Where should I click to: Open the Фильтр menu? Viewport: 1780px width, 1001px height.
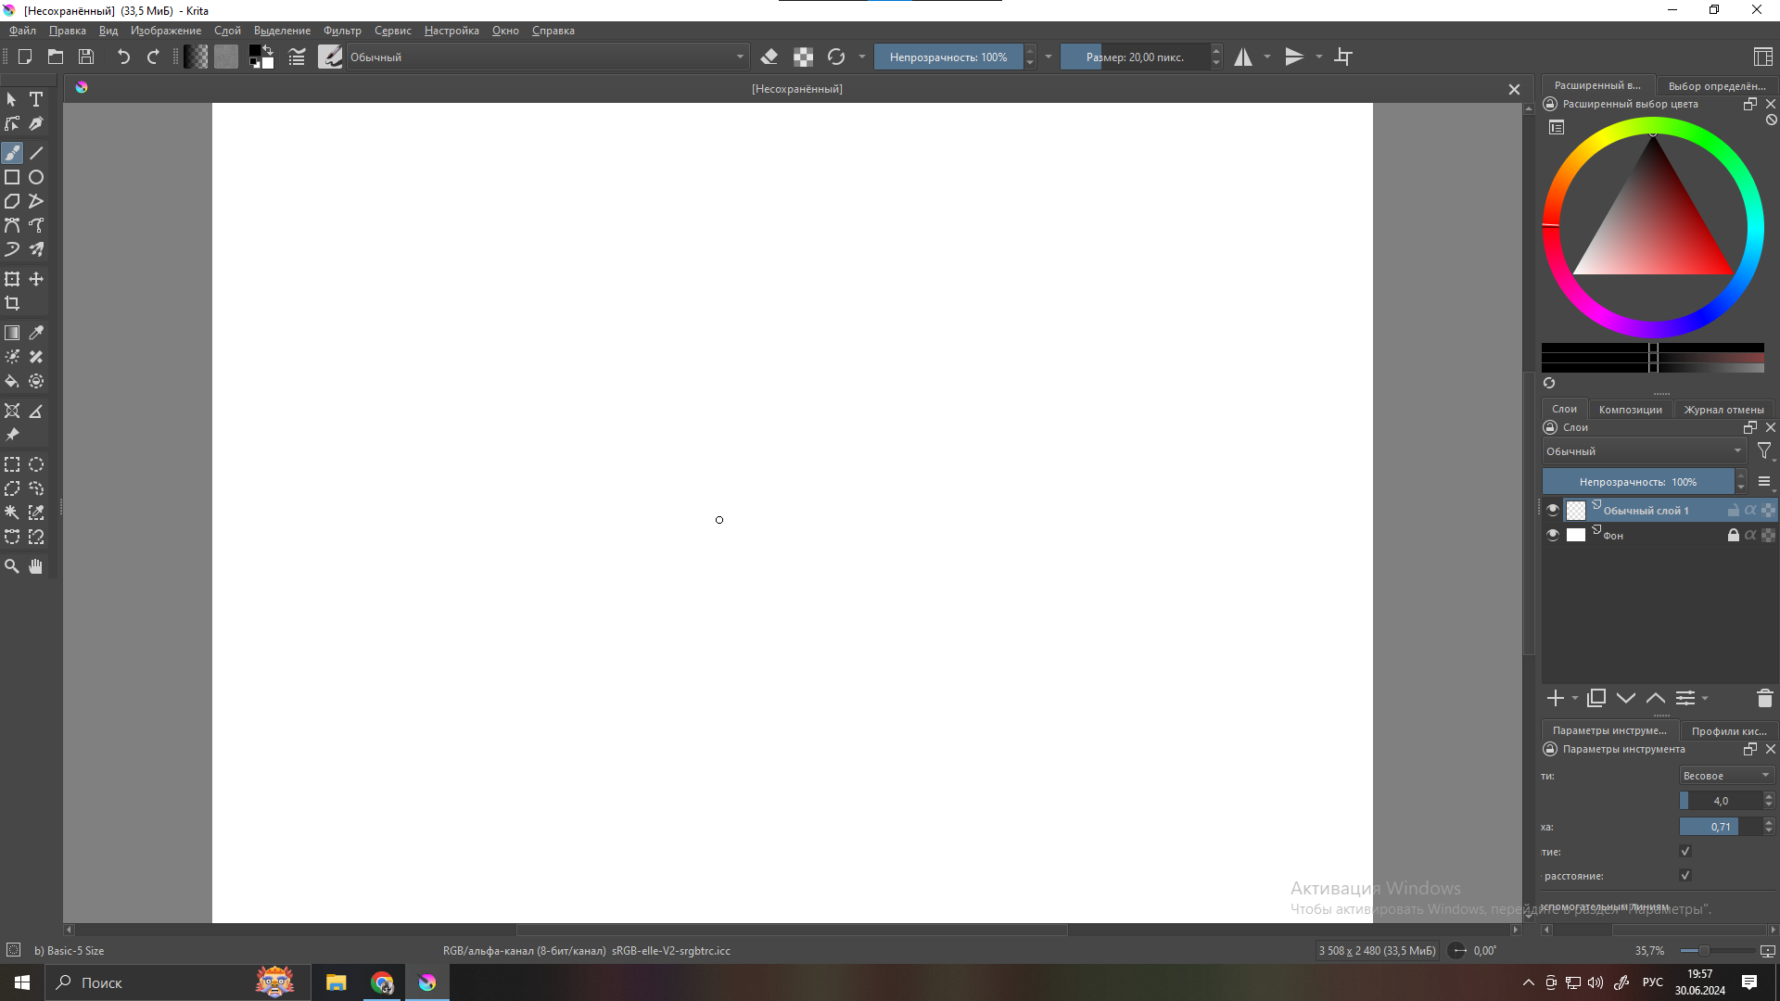342,31
